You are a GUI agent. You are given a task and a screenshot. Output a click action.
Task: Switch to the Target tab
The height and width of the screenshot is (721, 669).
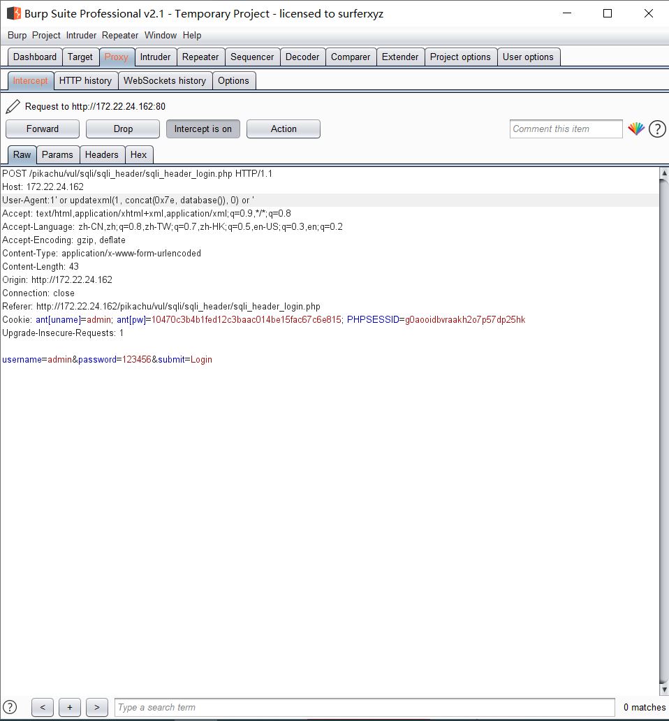[x=80, y=57]
